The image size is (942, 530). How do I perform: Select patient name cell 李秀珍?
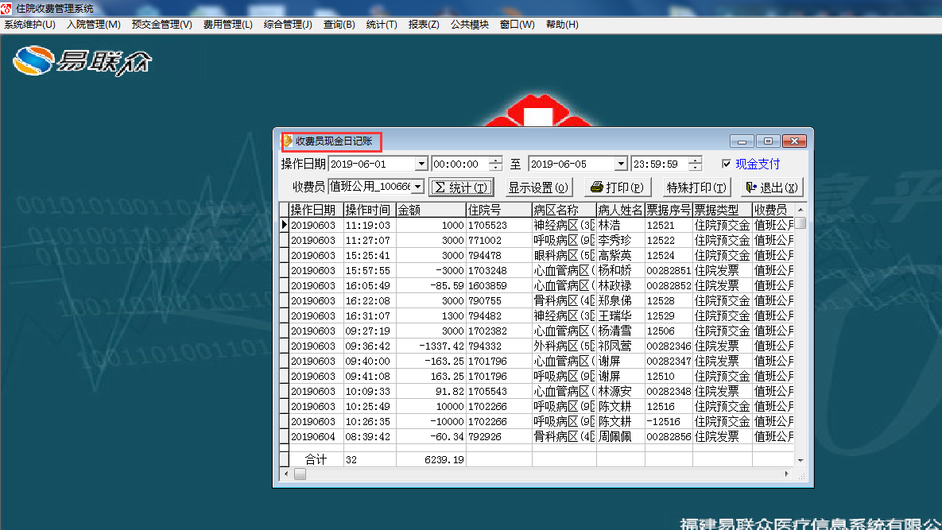(x=621, y=240)
